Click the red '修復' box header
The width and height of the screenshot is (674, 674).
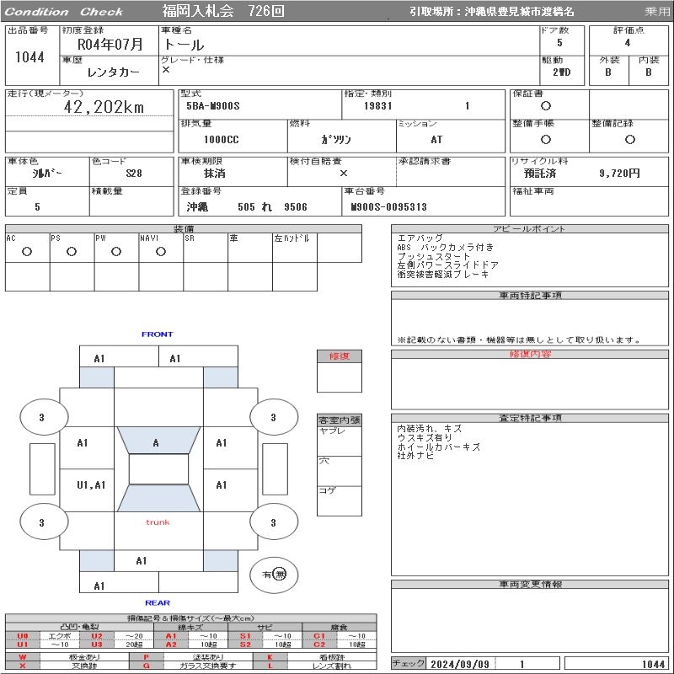[x=340, y=356]
